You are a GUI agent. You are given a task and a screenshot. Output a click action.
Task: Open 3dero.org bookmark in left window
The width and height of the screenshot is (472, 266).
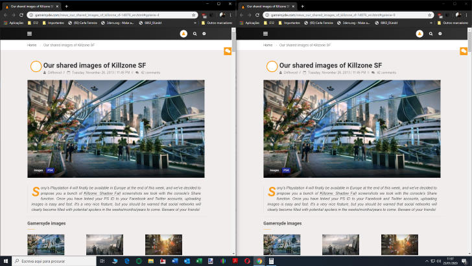point(117,23)
